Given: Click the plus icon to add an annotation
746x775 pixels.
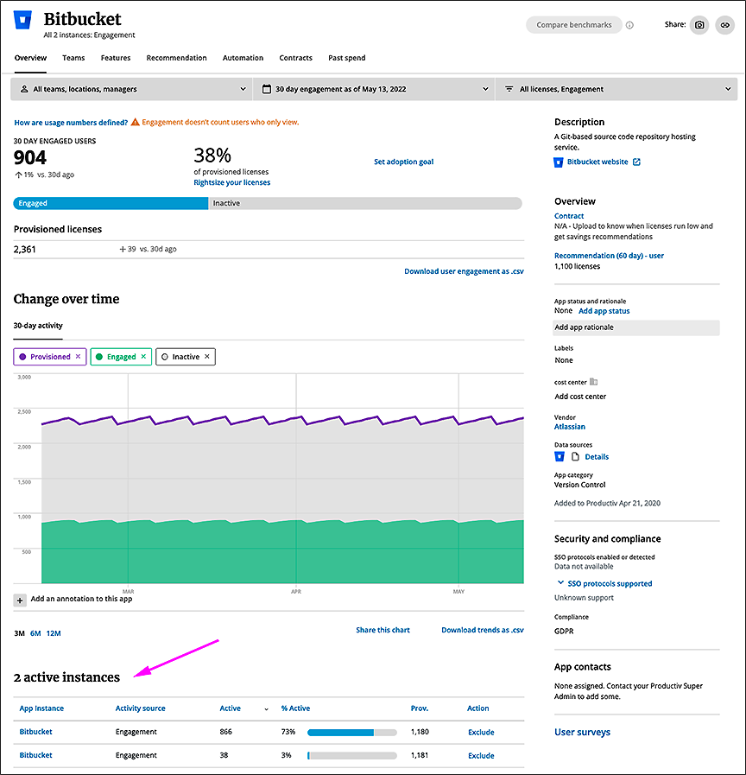Looking at the screenshot, I should (x=20, y=600).
